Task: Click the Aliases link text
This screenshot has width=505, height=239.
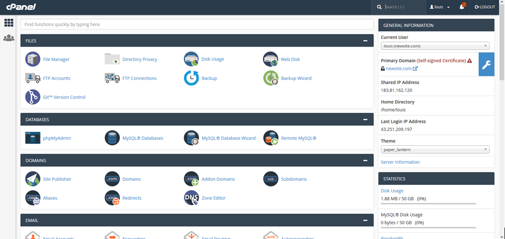Action: pos(50,198)
